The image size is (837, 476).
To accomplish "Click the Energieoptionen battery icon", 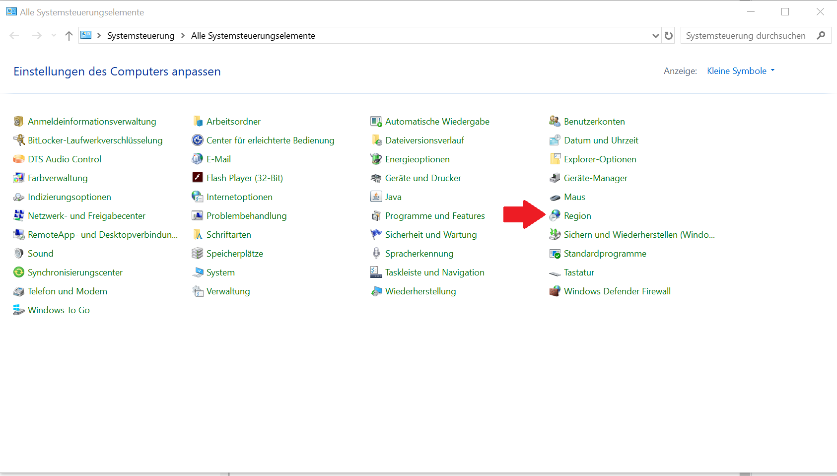I will coord(376,159).
